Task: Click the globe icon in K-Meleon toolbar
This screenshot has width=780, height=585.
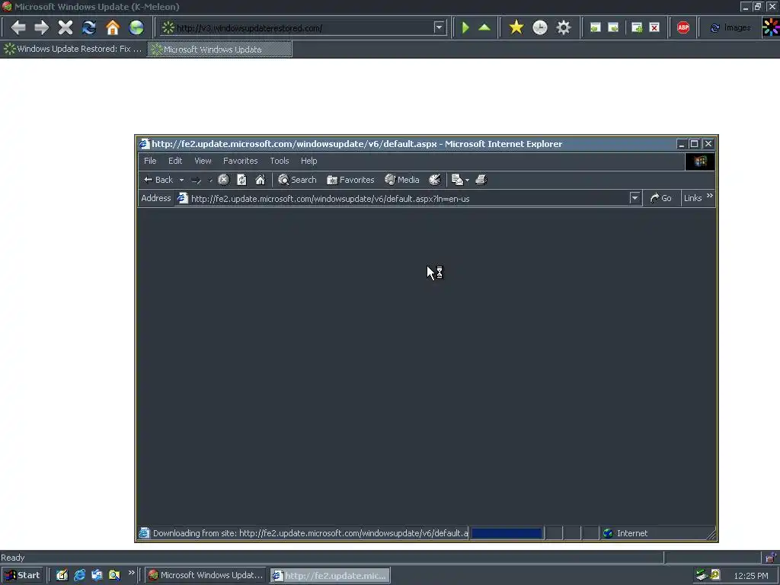Action: [136, 27]
